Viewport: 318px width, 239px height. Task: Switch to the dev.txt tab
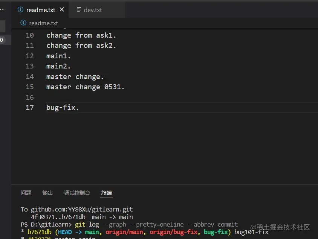[97, 10]
